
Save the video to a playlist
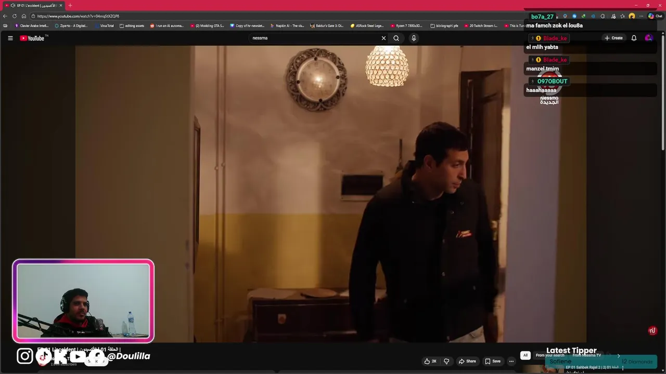(493, 361)
